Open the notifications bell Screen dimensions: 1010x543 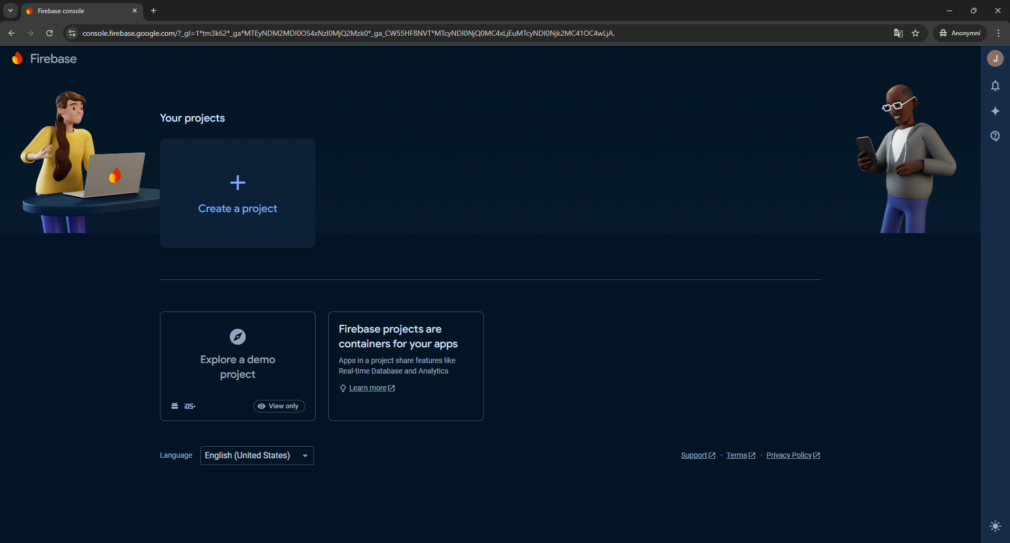(995, 86)
